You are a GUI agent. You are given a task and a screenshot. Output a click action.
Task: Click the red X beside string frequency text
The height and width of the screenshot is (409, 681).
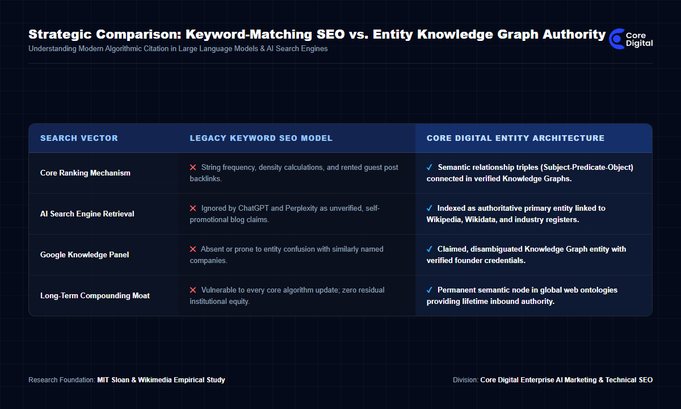tap(193, 168)
